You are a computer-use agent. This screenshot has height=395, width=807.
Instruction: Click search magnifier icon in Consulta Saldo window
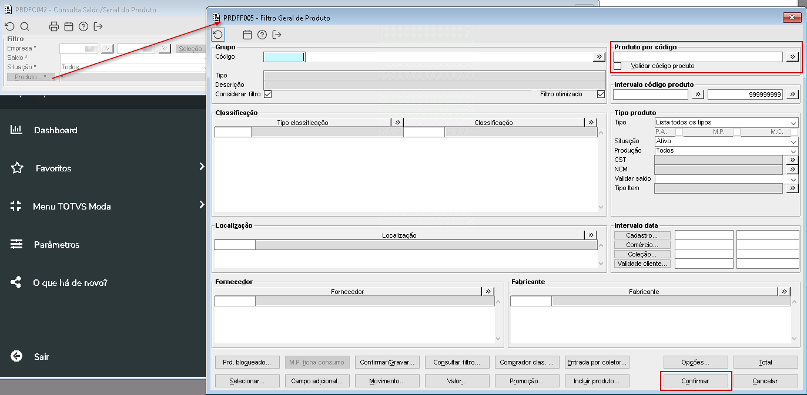25,26
